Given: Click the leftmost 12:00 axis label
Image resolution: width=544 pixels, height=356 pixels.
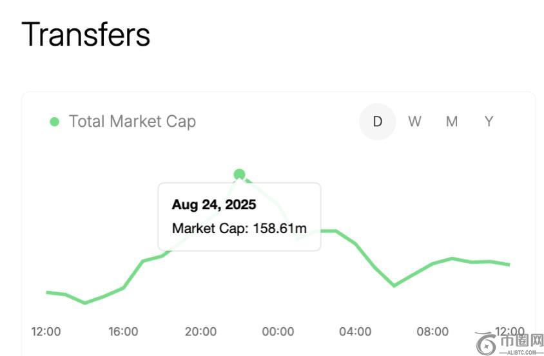Looking at the screenshot, I should [x=46, y=332].
